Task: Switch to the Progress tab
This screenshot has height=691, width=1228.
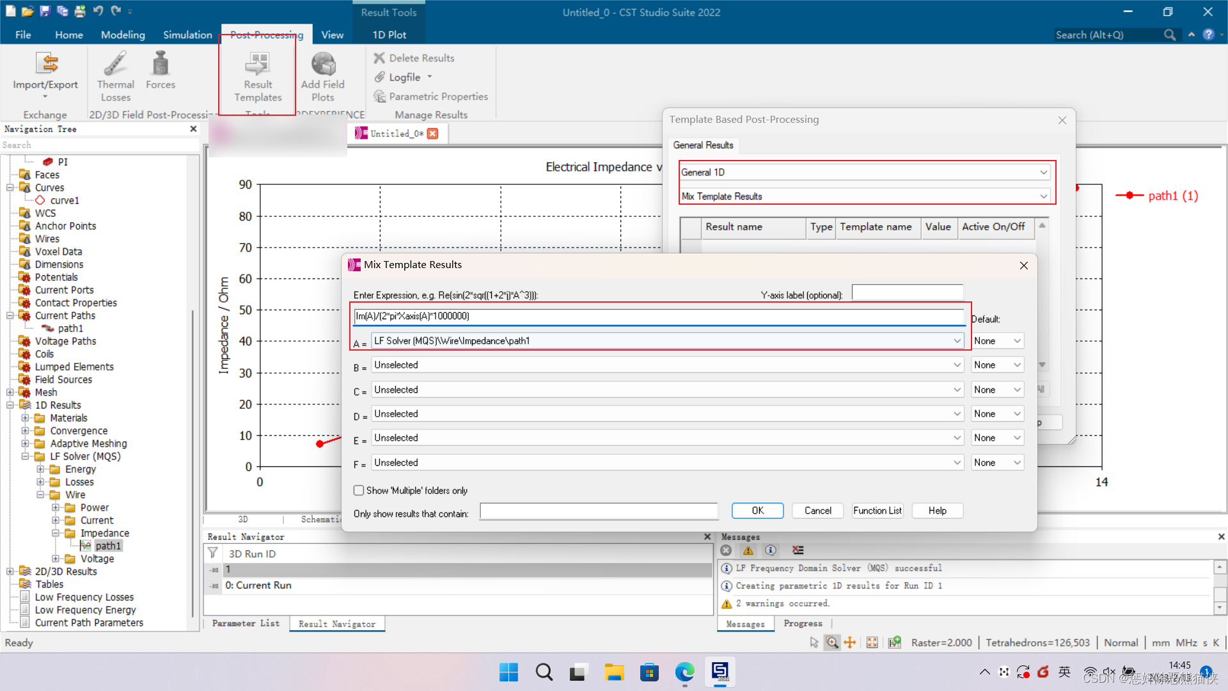Action: [x=803, y=624]
